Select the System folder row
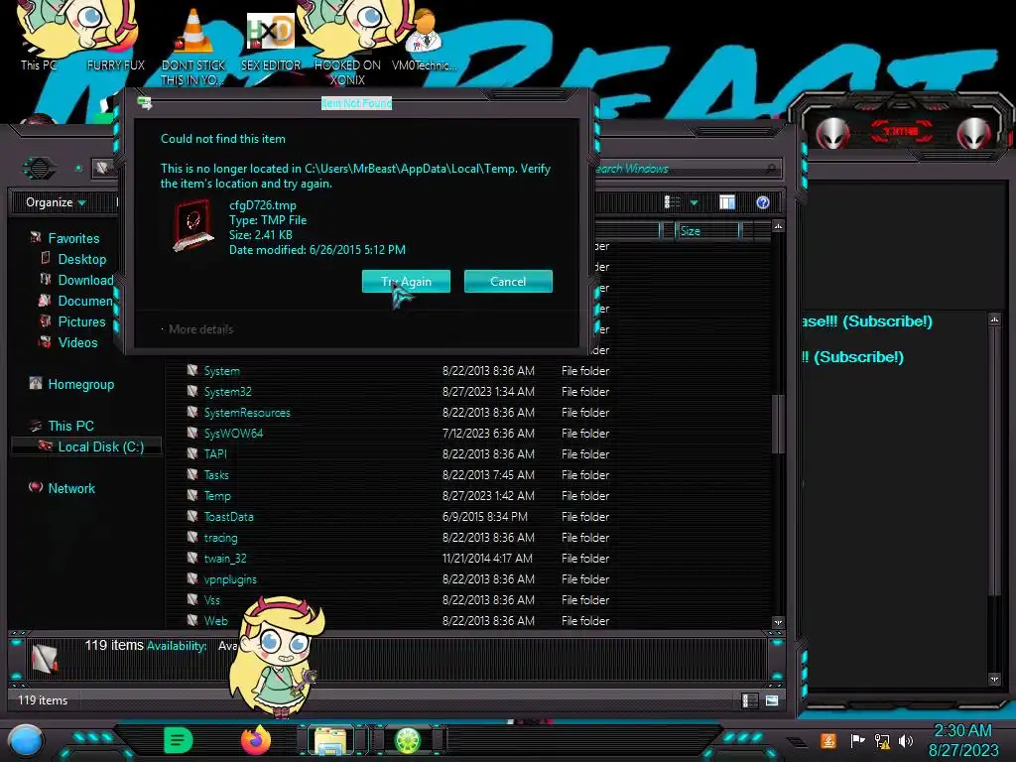The width and height of the screenshot is (1016, 762). coord(468,371)
